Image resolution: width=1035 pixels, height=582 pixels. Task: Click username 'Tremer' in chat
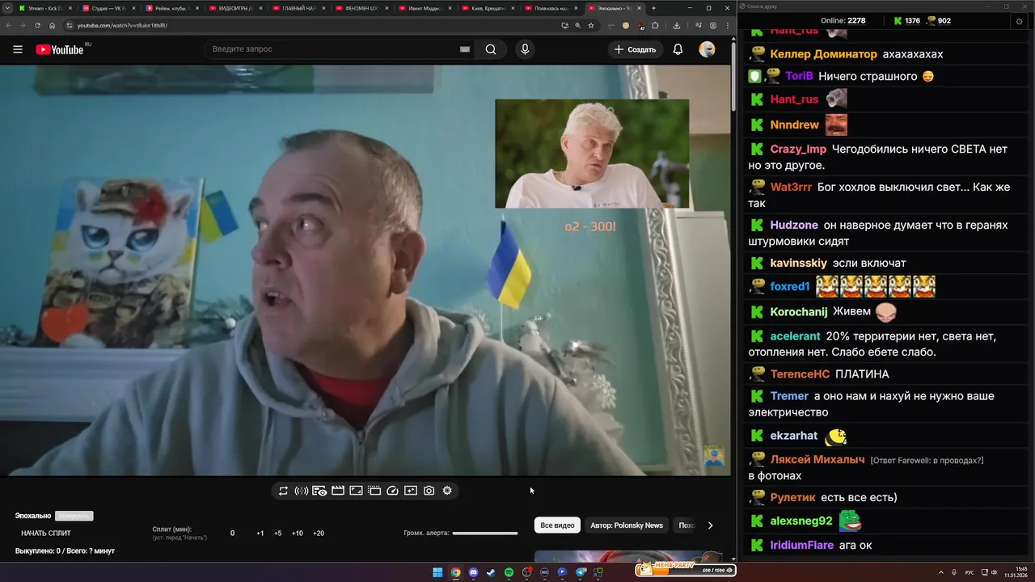click(x=789, y=396)
